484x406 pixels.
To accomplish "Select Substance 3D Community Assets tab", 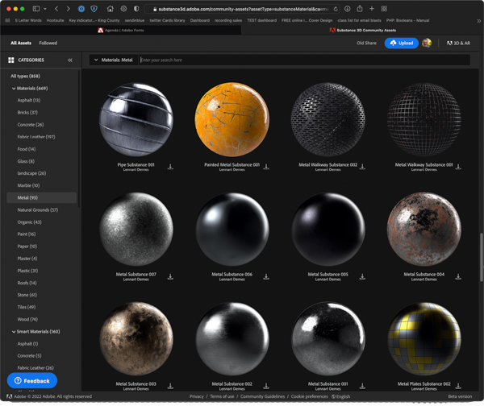I will pos(362,31).
